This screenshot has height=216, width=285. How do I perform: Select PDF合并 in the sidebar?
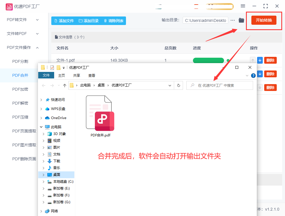click(x=20, y=75)
